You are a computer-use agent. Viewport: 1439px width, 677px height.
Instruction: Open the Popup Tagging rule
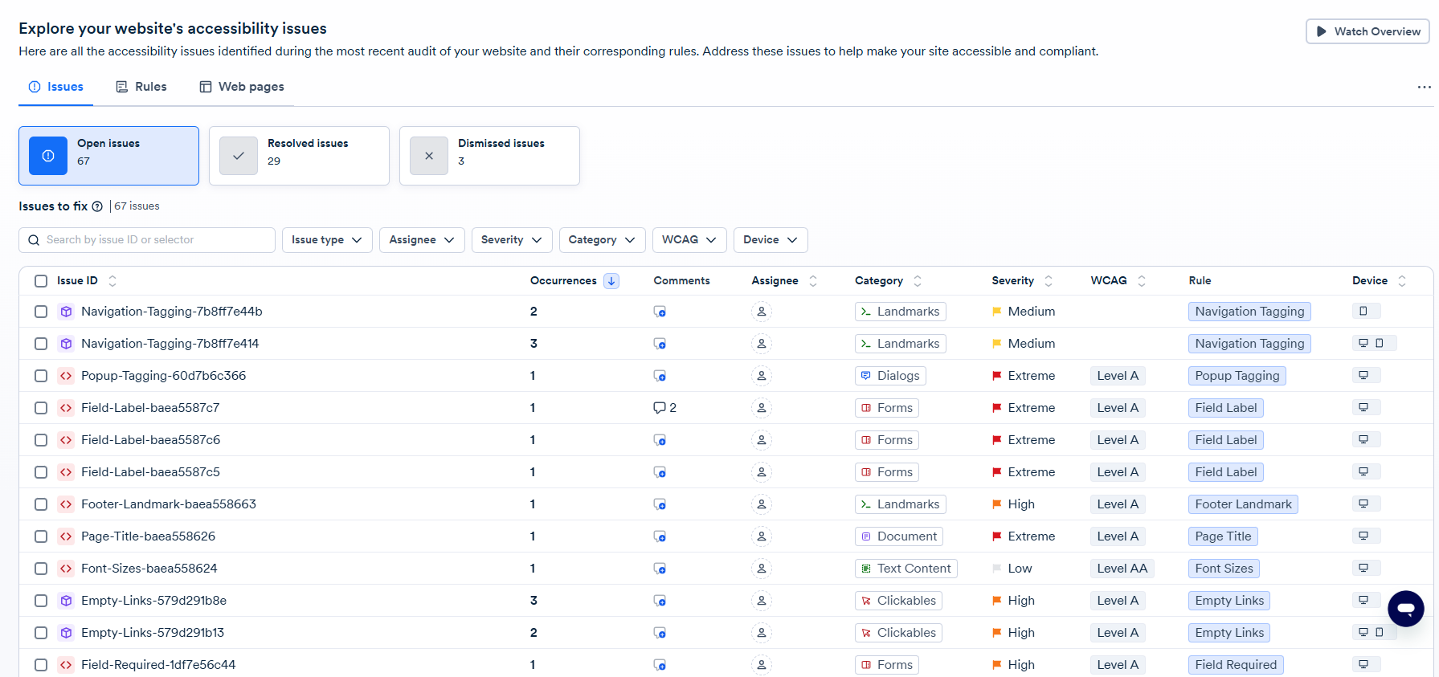1237,376
